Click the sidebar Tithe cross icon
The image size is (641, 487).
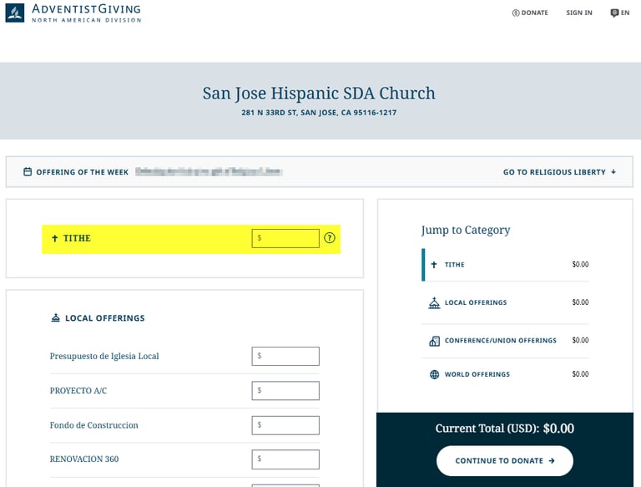tap(434, 264)
